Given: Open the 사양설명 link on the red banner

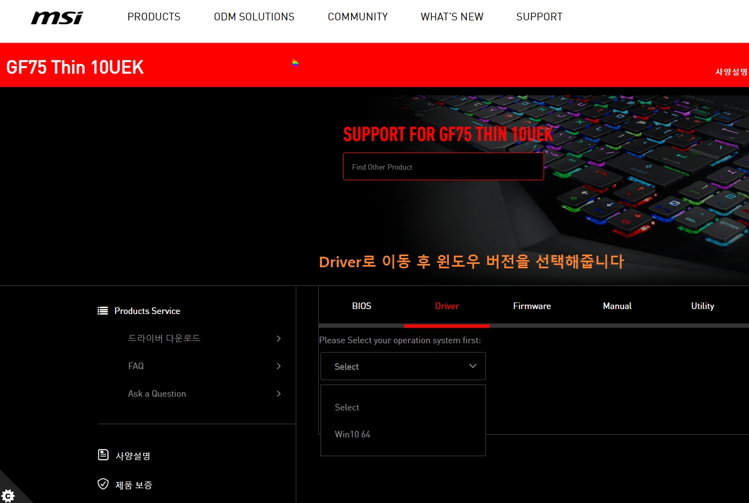Looking at the screenshot, I should (730, 72).
